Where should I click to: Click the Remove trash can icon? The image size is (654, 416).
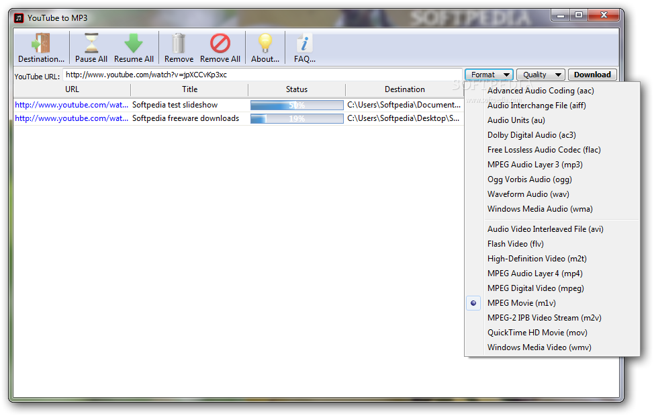(x=179, y=43)
